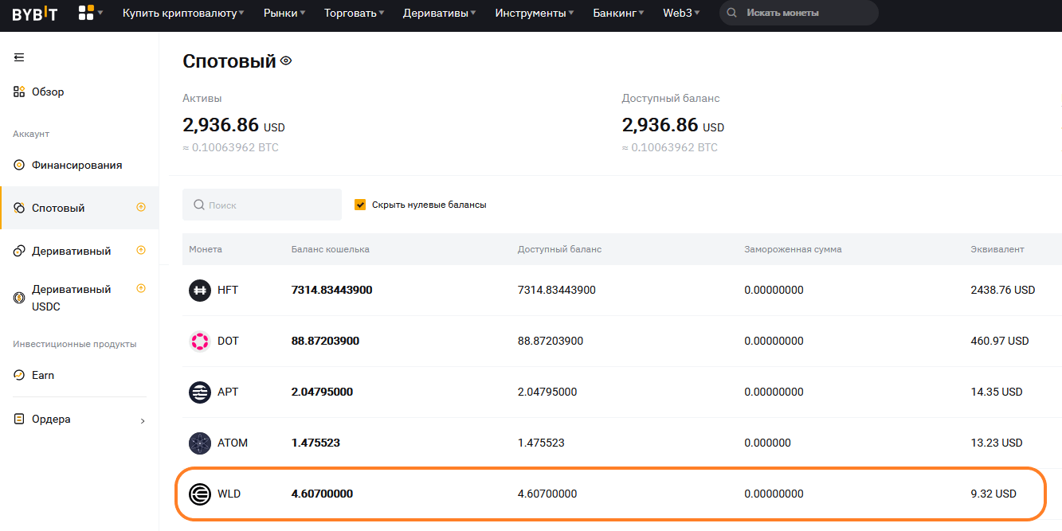Click the Скрыть нулевые балансы label
Viewport: 1062px width, 531px height.
click(429, 205)
